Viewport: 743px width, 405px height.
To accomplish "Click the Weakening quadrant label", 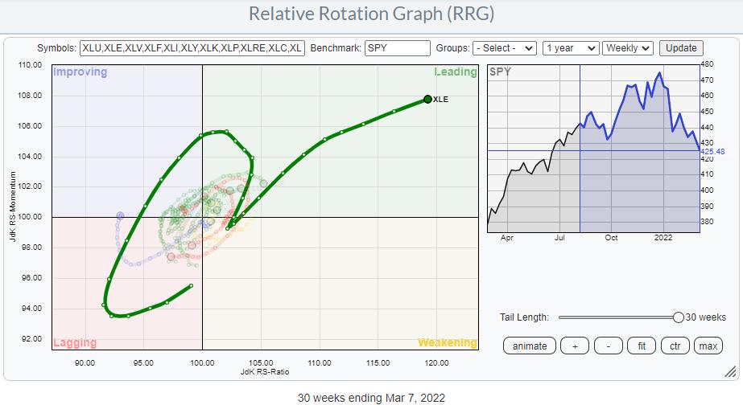I will pos(447,343).
